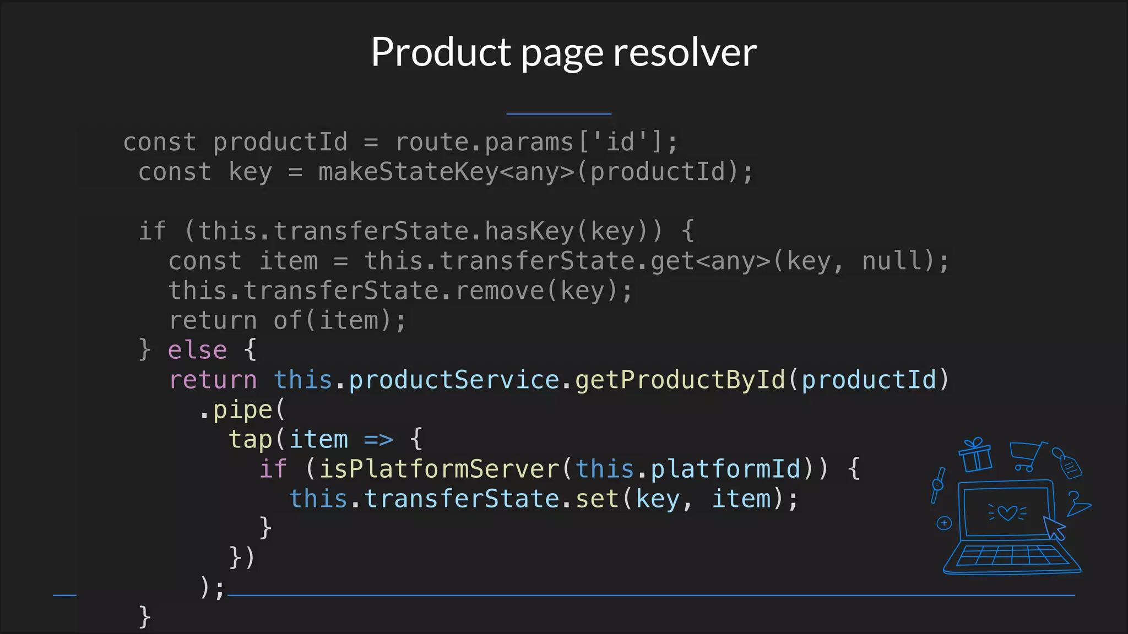Click the "Product page resolver" title

[x=563, y=52]
